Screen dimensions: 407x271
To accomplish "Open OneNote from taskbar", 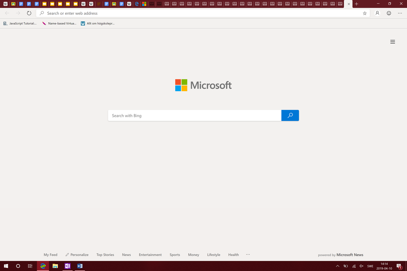I will (x=68, y=266).
